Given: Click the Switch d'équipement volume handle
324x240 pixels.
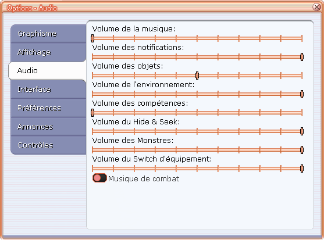Looking at the screenshot, I should (302, 169).
